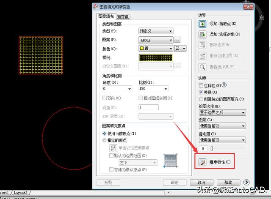Image resolution: width=271 pixels, height=199 pixels.
Task: Open the 角度 angle dropdown
Action: coord(117,89)
